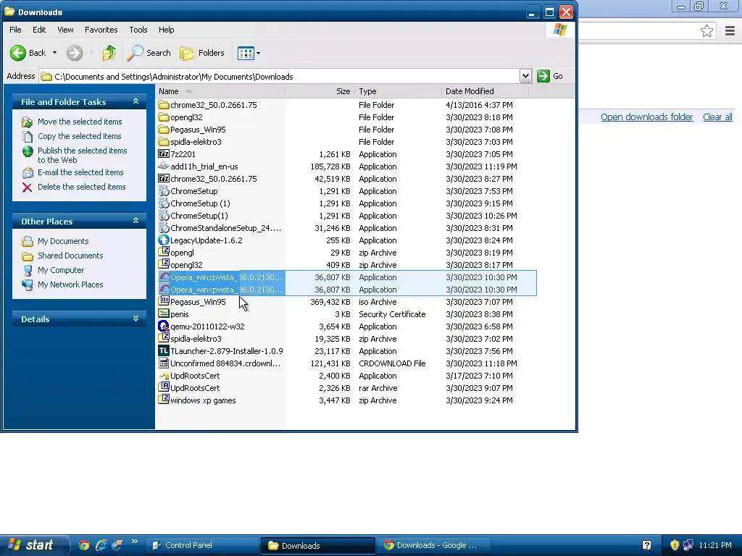The image size is (742, 556).
Task: Click Publish the selected items to the Web
Action: tap(83, 155)
